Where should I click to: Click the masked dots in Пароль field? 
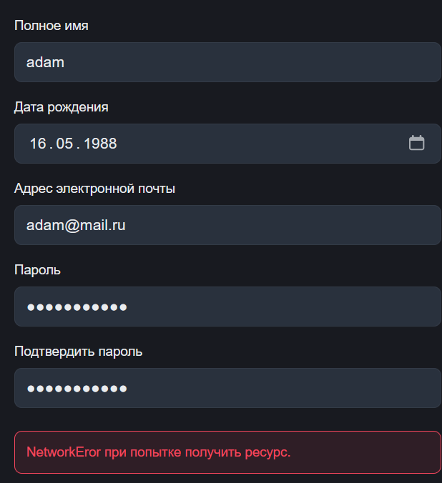pyautogui.click(x=77, y=307)
